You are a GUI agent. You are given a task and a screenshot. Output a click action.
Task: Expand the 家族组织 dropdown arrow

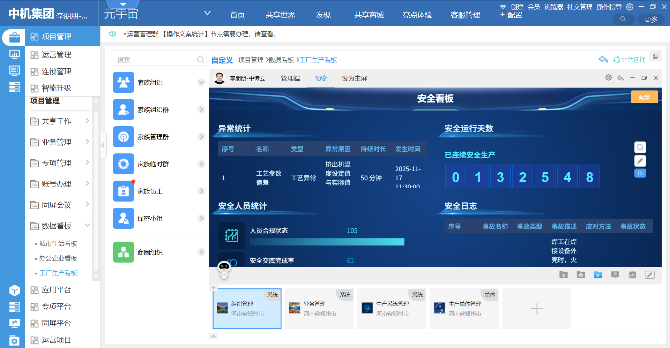(x=201, y=83)
